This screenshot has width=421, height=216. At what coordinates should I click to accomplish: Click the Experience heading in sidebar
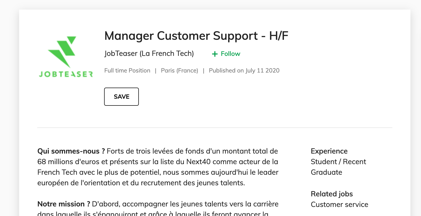pos(329,151)
